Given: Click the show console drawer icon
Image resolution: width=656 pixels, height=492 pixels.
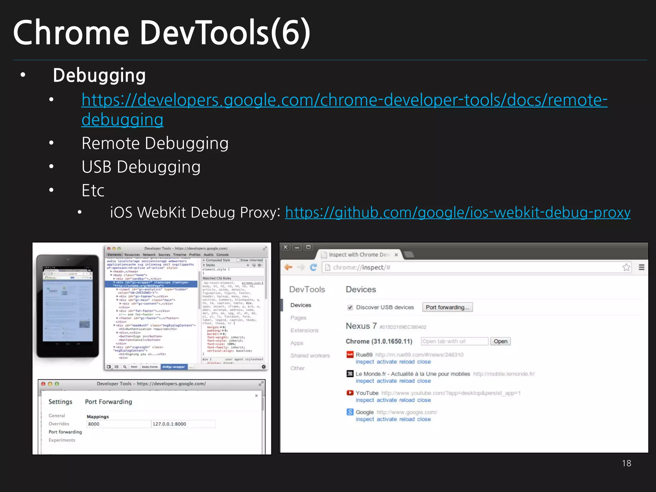Looking at the screenshot, I should 117,367.
